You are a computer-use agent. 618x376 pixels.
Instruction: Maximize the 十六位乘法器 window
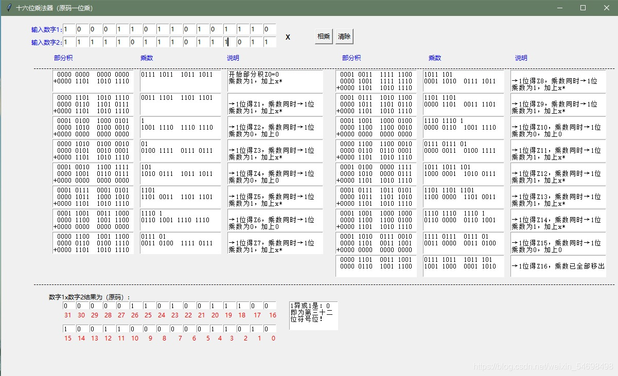583,8
